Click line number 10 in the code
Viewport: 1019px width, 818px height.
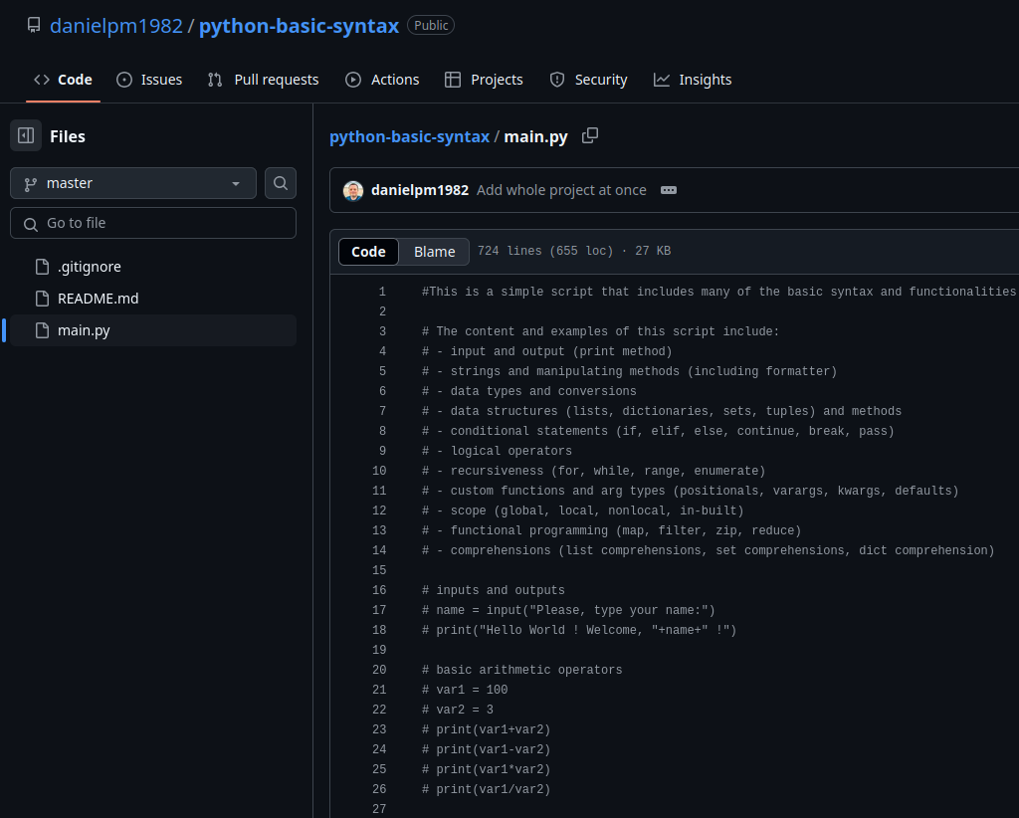pyautogui.click(x=379, y=471)
